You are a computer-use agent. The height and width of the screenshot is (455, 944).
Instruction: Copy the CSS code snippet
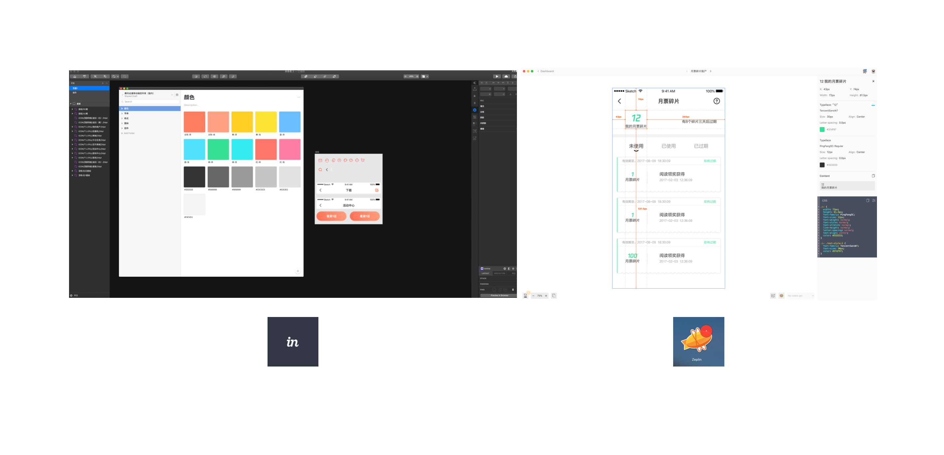(867, 200)
